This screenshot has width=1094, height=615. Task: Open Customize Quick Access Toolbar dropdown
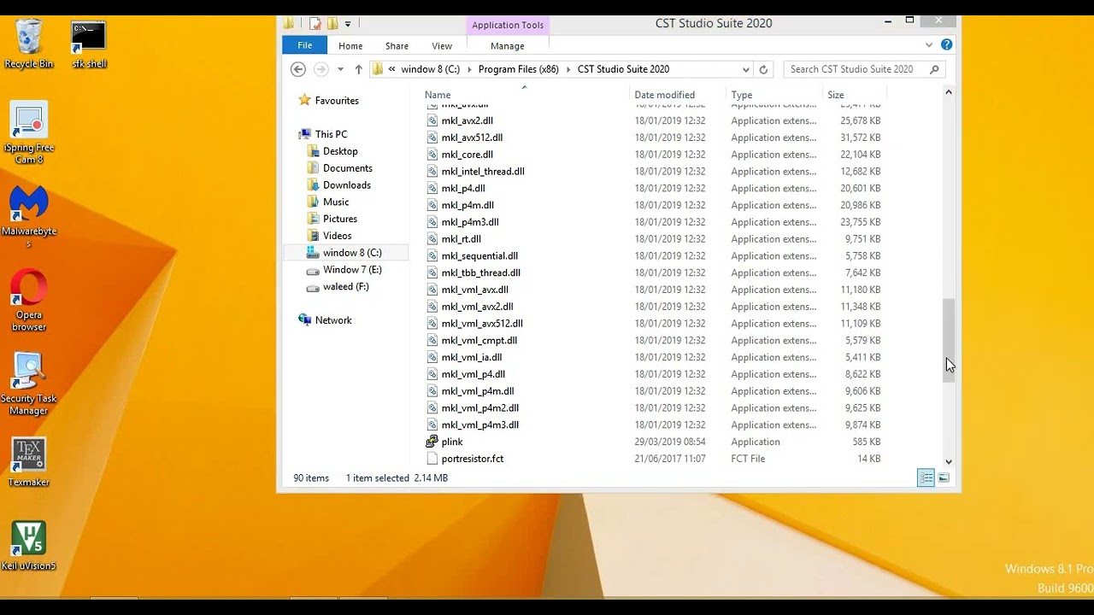pos(348,24)
